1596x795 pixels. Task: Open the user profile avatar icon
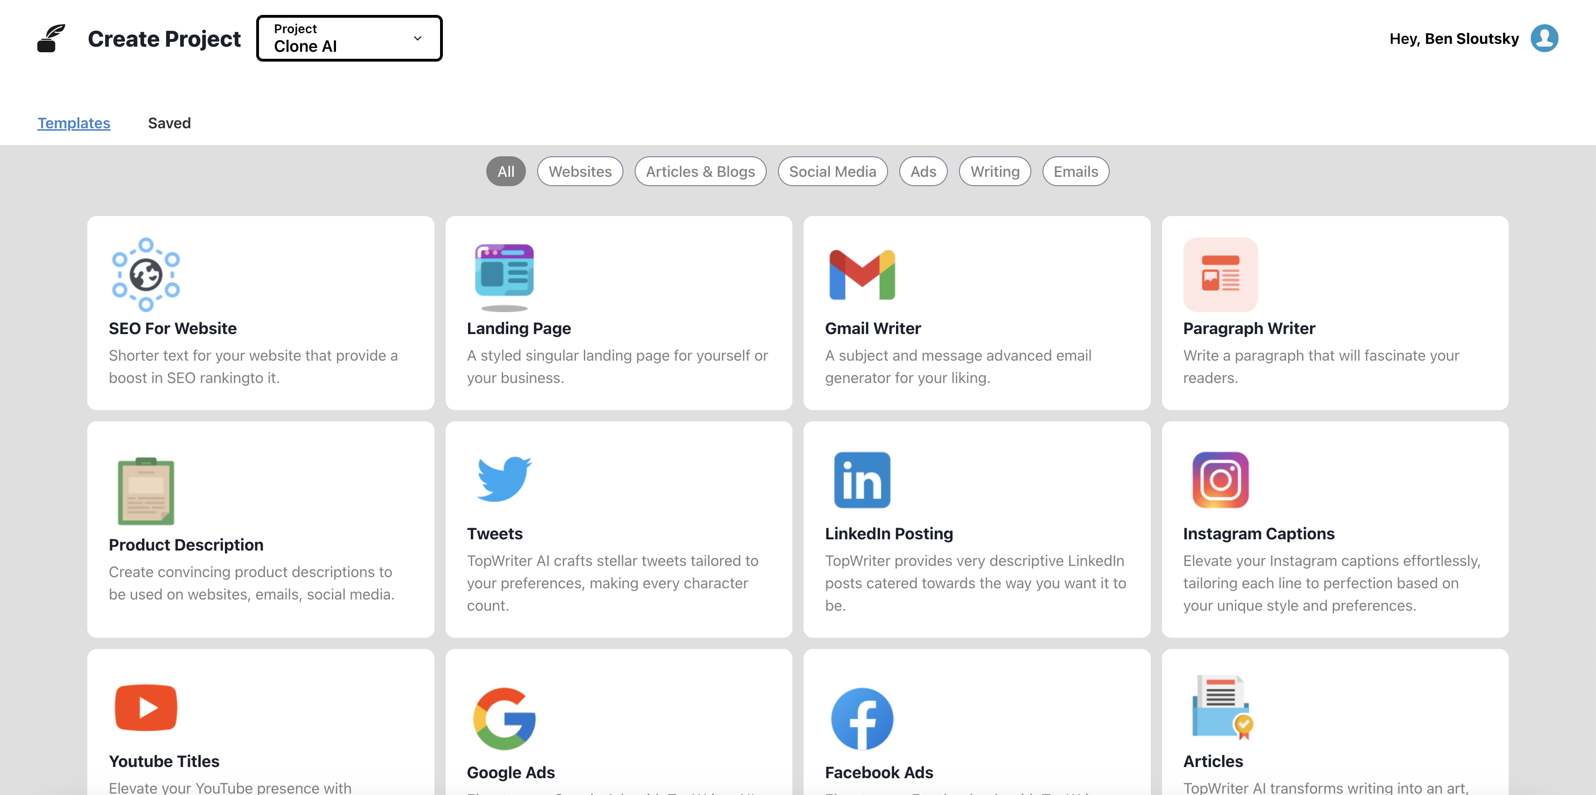tap(1544, 38)
